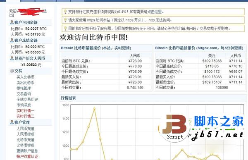The width and height of the screenshot is (248, 160).
Task: Click the Bitcoin 比特币最新报价 (本站) header
Action: point(106,48)
